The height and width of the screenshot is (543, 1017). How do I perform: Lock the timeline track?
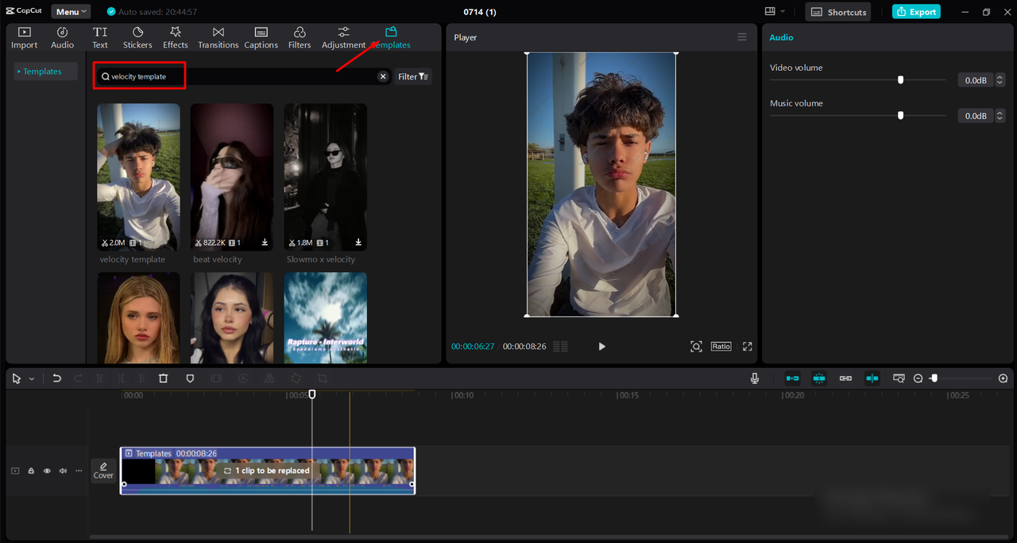tap(31, 471)
